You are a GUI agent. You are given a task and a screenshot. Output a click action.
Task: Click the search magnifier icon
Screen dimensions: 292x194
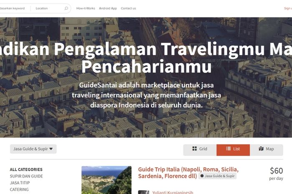click(66, 8)
